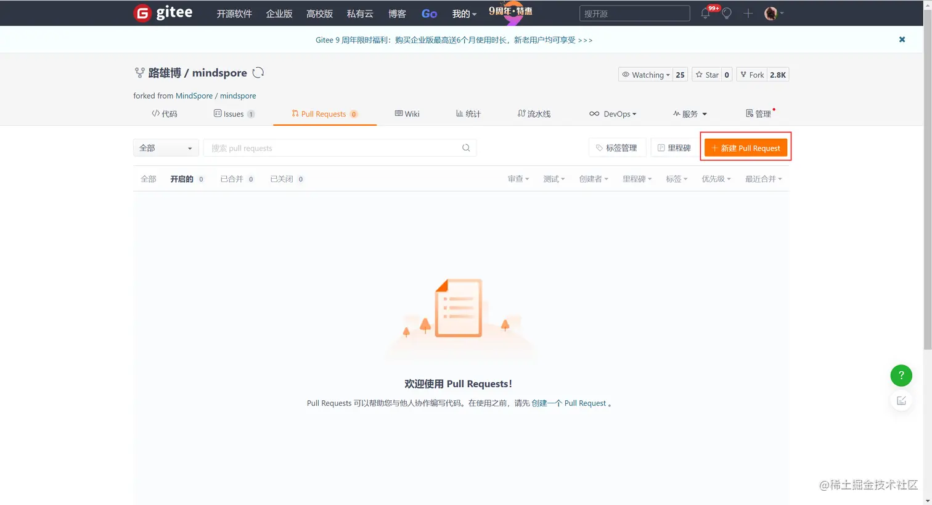Screen dimensions: 932x505
Task: Switch to the 代码 tab
Action: [x=165, y=113]
